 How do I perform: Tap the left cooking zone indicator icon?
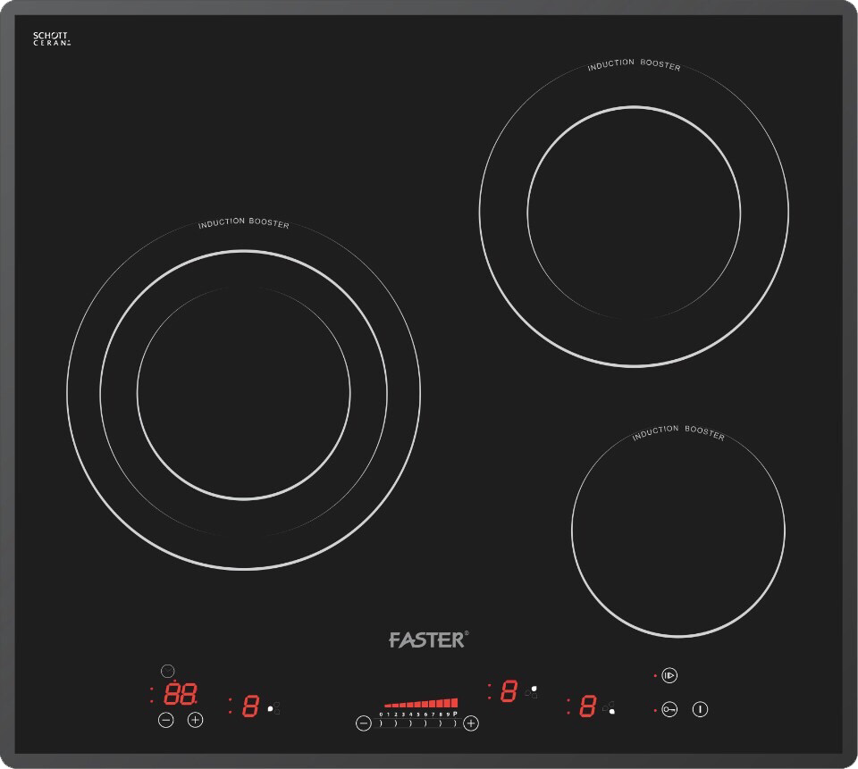point(274,707)
